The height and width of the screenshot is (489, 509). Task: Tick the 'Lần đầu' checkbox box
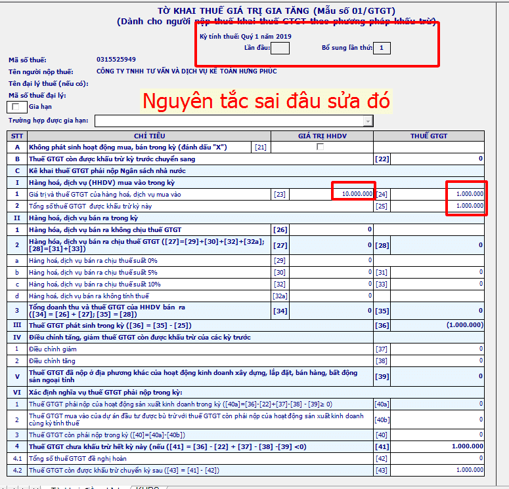pyautogui.click(x=280, y=48)
